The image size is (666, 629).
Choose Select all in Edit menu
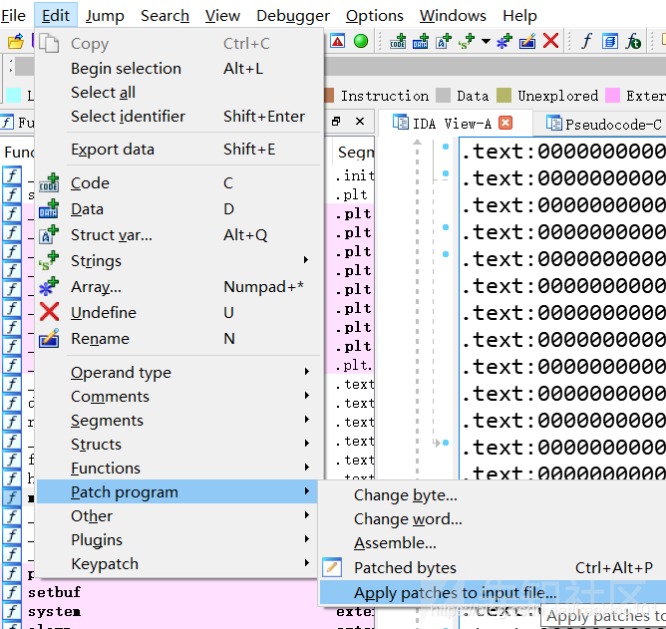click(178, 92)
